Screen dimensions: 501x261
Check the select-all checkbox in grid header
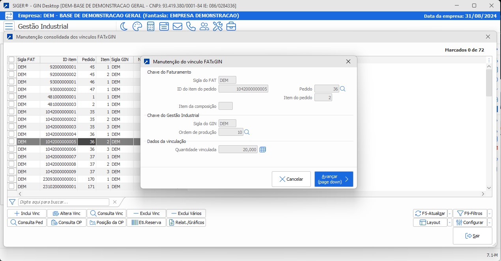coord(11,59)
